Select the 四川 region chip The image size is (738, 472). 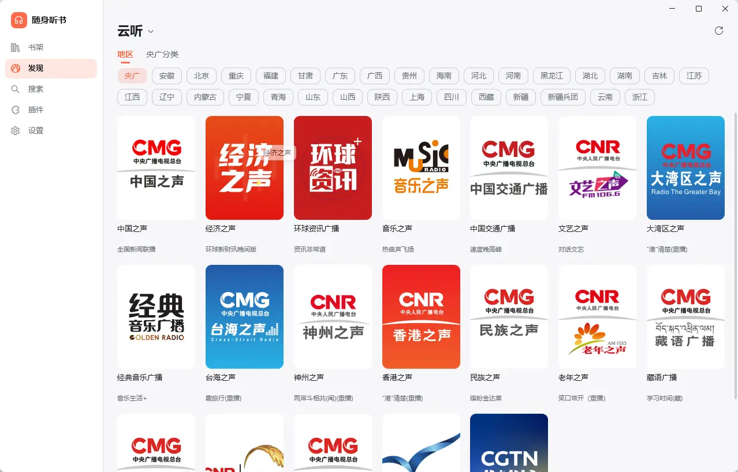click(x=452, y=97)
